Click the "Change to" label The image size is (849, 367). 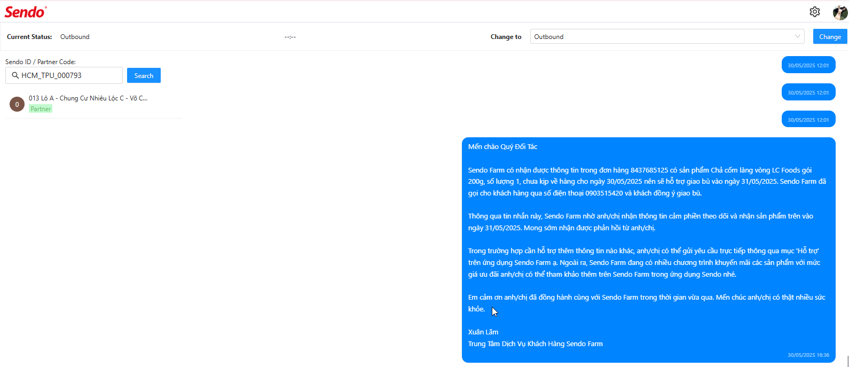(x=506, y=37)
